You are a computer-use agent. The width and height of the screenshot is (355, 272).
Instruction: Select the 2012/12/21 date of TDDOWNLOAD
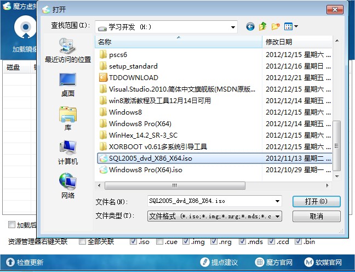(x=298, y=77)
